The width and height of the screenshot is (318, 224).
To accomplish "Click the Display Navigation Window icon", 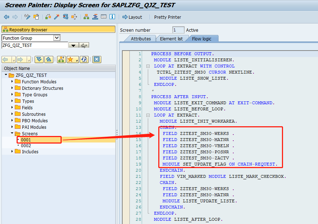I will 95,17.
